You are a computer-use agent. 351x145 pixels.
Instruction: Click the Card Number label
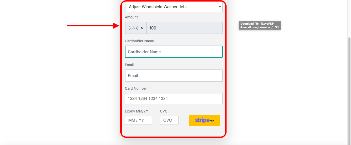tap(136, 88)
